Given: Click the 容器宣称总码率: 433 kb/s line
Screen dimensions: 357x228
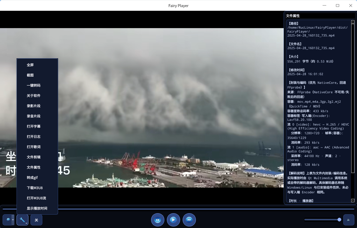Looking at the screenshot, I should tap(308, 111).
